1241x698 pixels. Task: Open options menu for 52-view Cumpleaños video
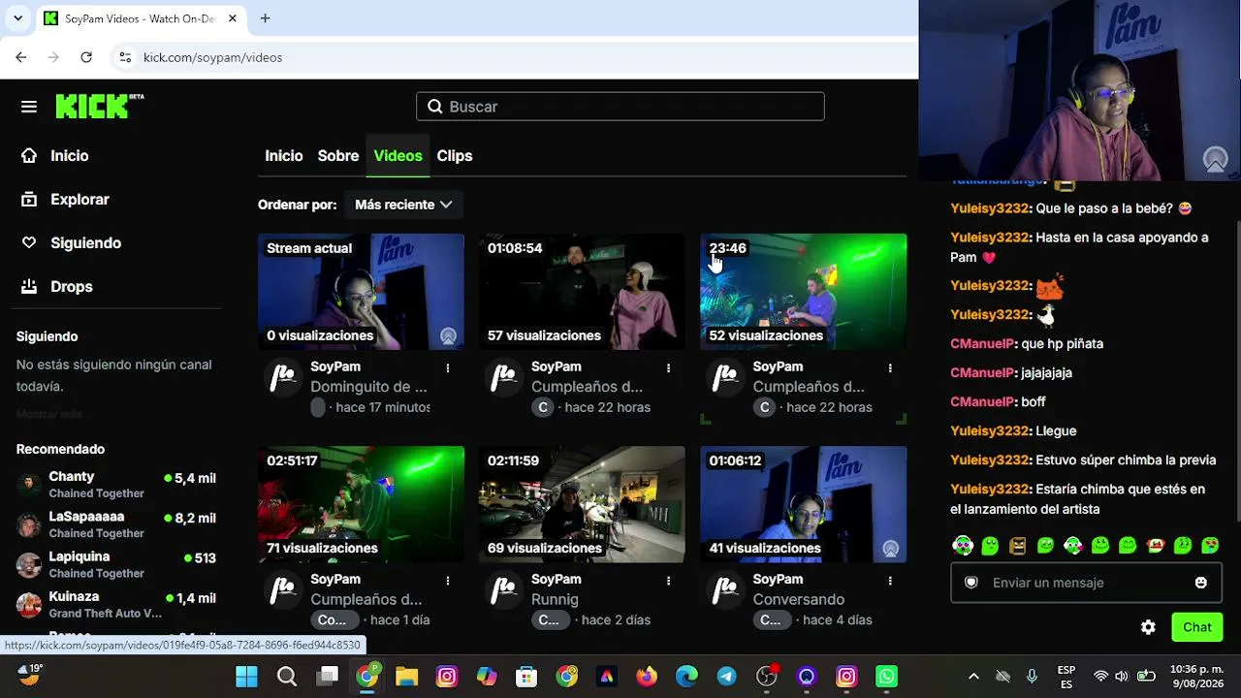point(890,368)
